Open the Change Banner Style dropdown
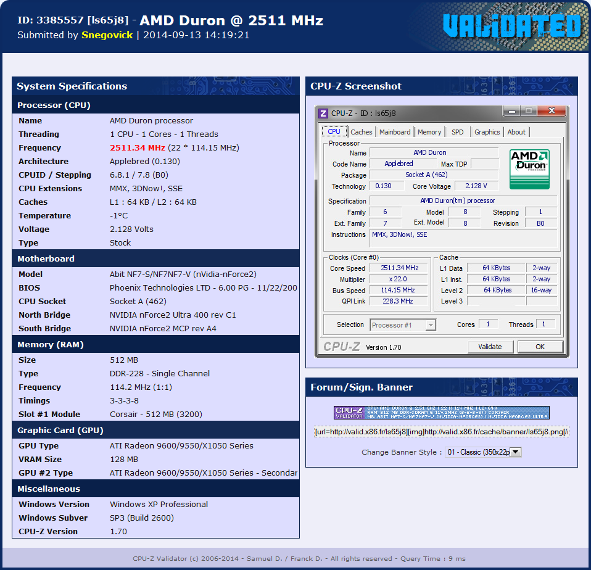 (483, 452)
